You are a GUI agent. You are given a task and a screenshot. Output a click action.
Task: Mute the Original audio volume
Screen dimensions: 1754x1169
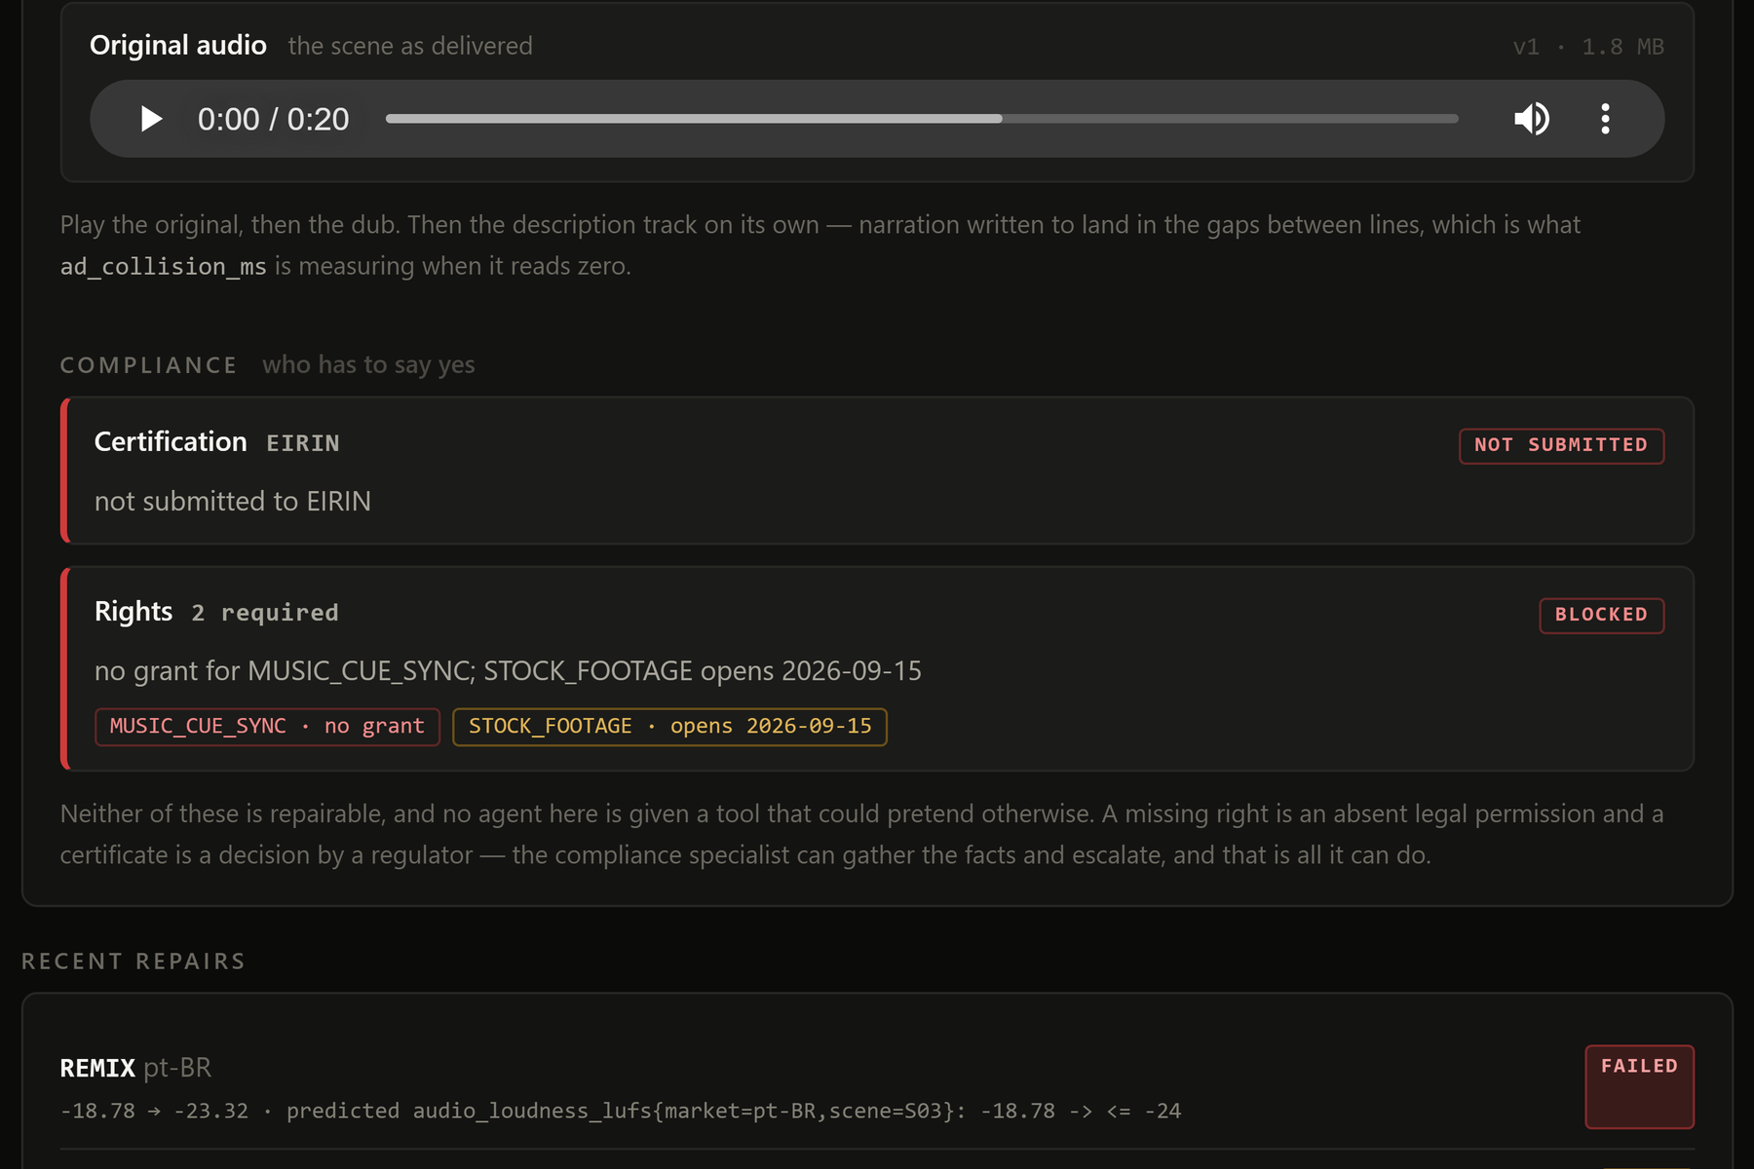click(1532, 119)
